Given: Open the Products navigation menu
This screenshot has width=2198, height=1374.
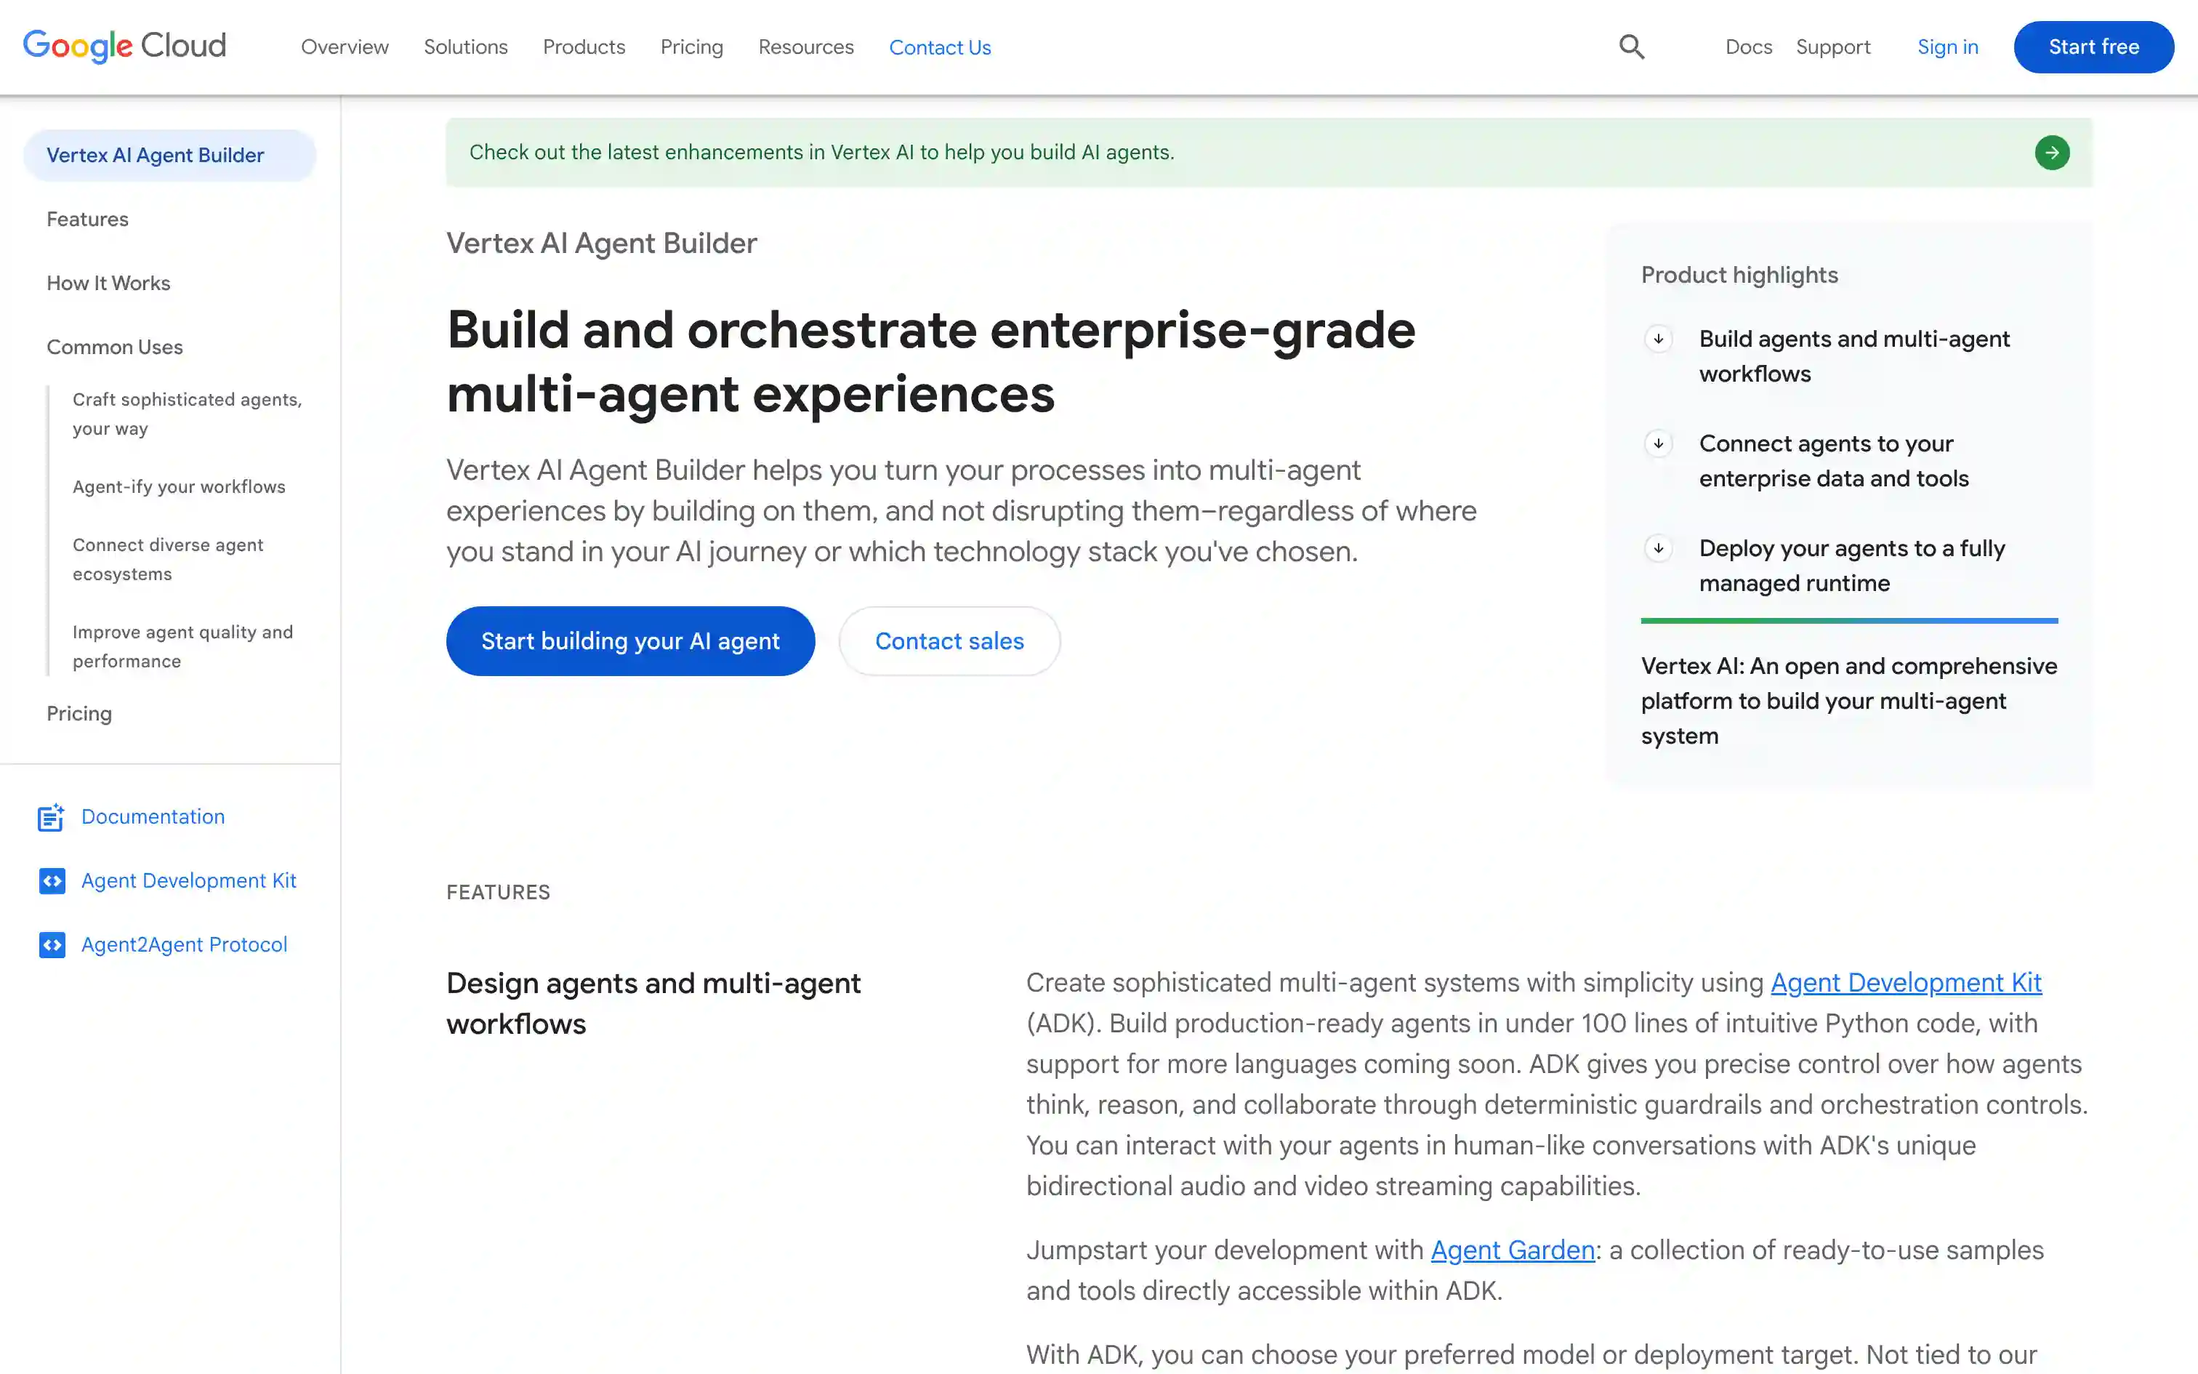Looking at the screenshot, I should (x=584, y=47).
